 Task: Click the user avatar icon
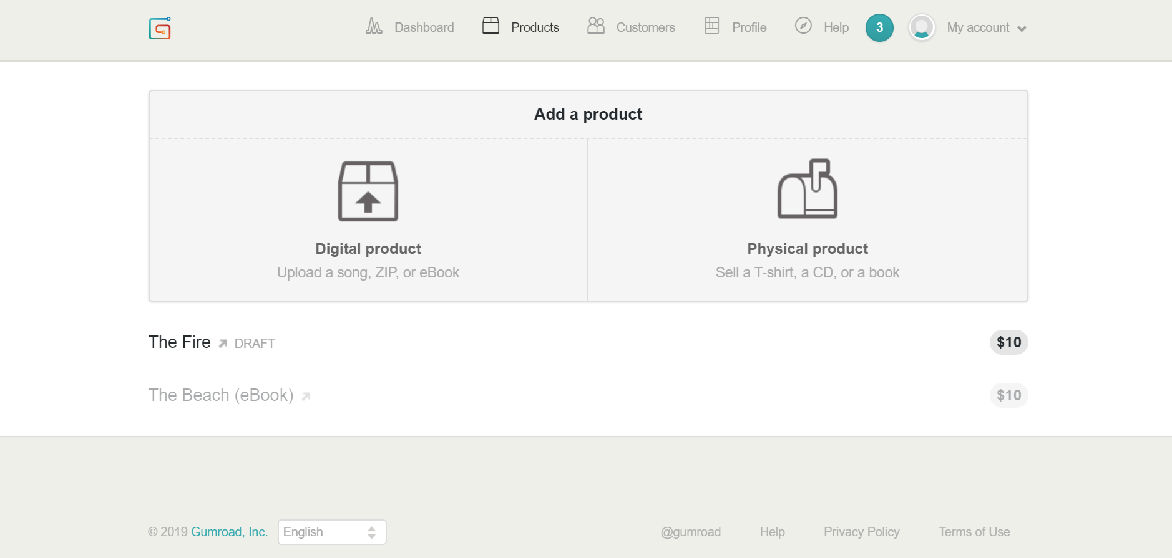point(922,27)
